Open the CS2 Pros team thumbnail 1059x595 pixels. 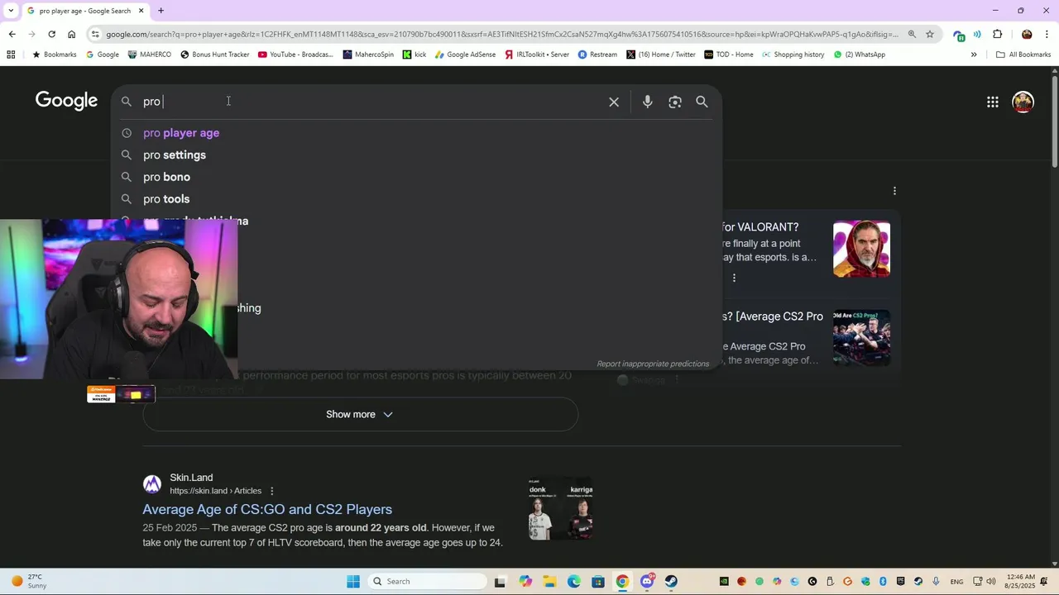(x=861, y=338)
